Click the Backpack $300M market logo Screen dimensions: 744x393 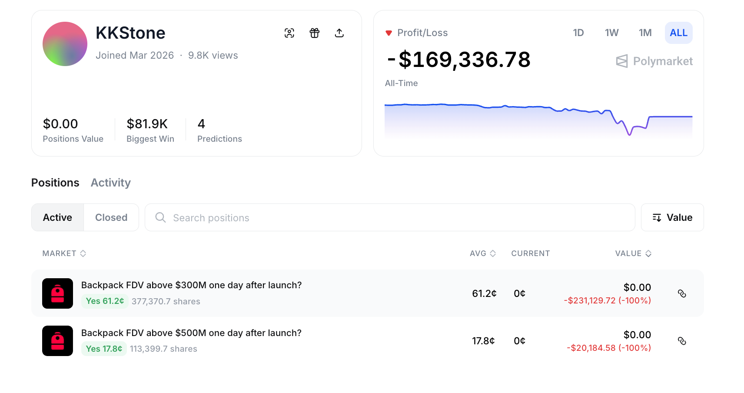(x=57, y=293)
